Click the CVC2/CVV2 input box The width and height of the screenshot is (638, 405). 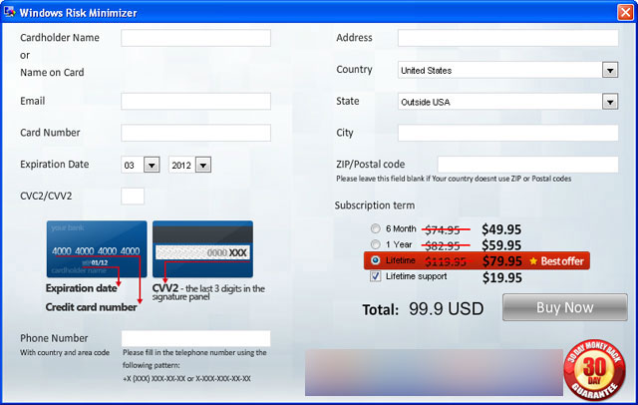133,197
